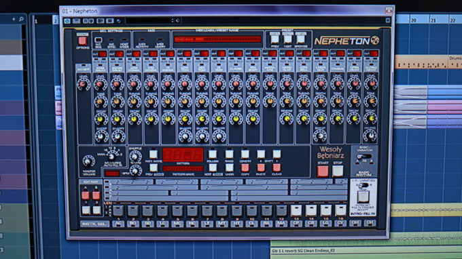The height and width of the screenshot is (259, 462).
Task: Click the Shuffle knob
Action: coord(135,156)
